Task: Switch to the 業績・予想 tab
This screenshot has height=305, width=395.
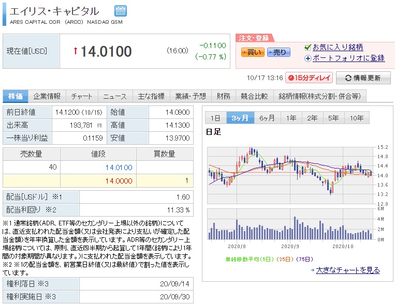Action: (191, 96)
